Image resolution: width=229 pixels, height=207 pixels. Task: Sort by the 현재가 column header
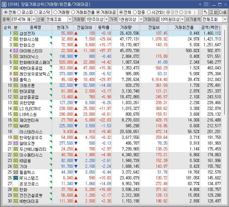pos(63,27)
